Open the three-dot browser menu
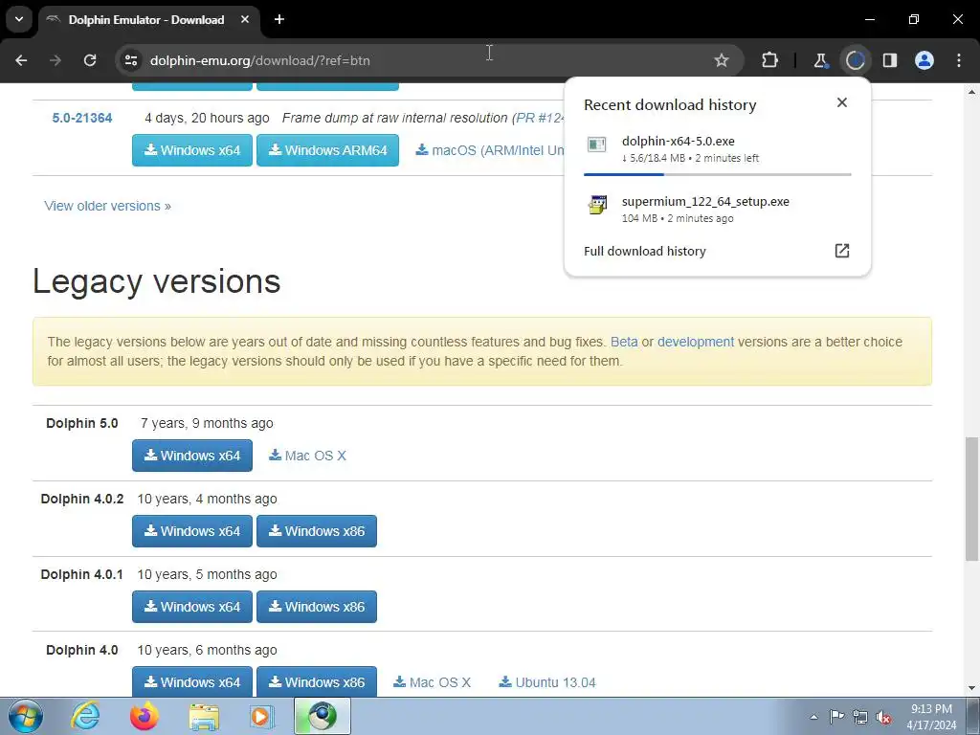This screenshot has height=735, width=980. coord(959,60)
